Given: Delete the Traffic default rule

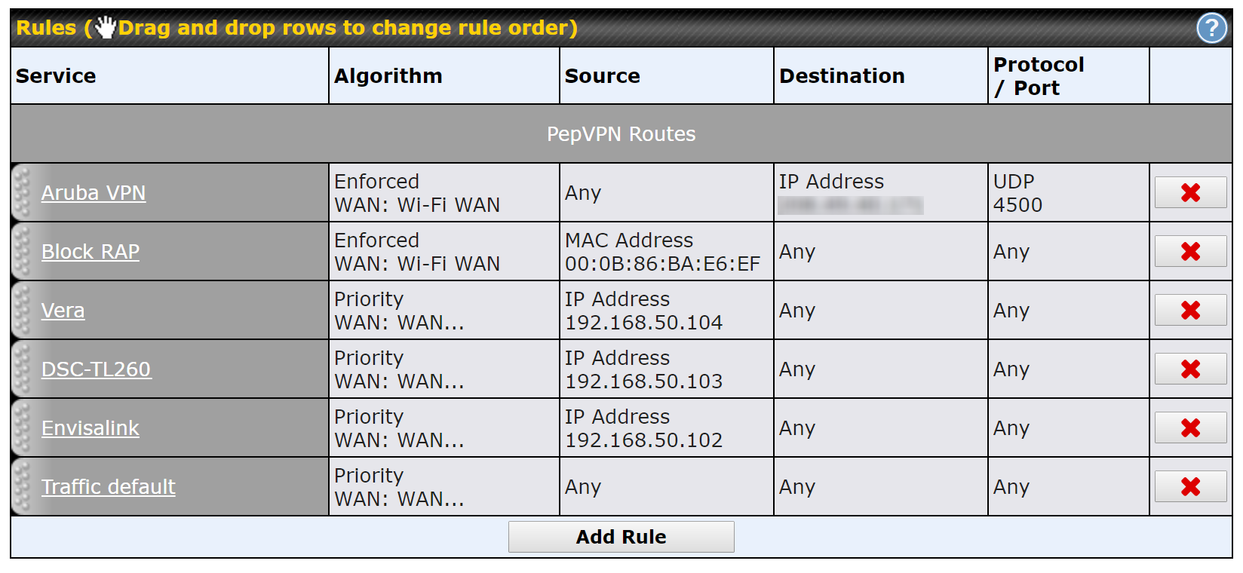Looking at the screenshot, I should coord(1190,486).
